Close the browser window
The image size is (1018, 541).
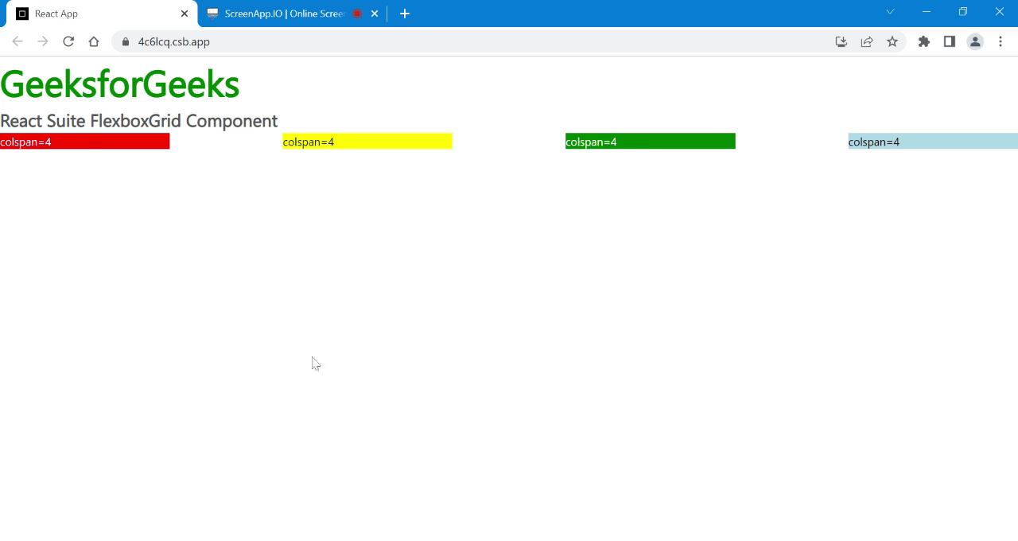[1000, 12]
